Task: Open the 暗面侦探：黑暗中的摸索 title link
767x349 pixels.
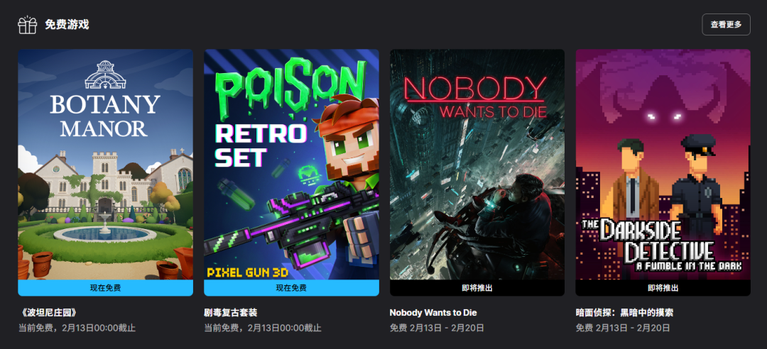Action: tap(625, 312)
